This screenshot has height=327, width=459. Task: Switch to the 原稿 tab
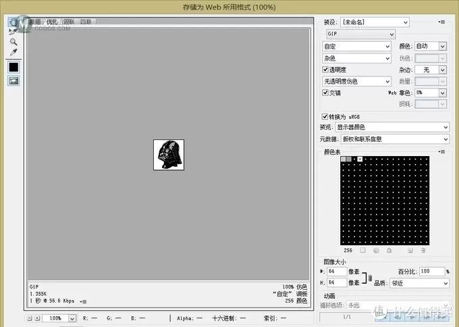click(35, 22)
